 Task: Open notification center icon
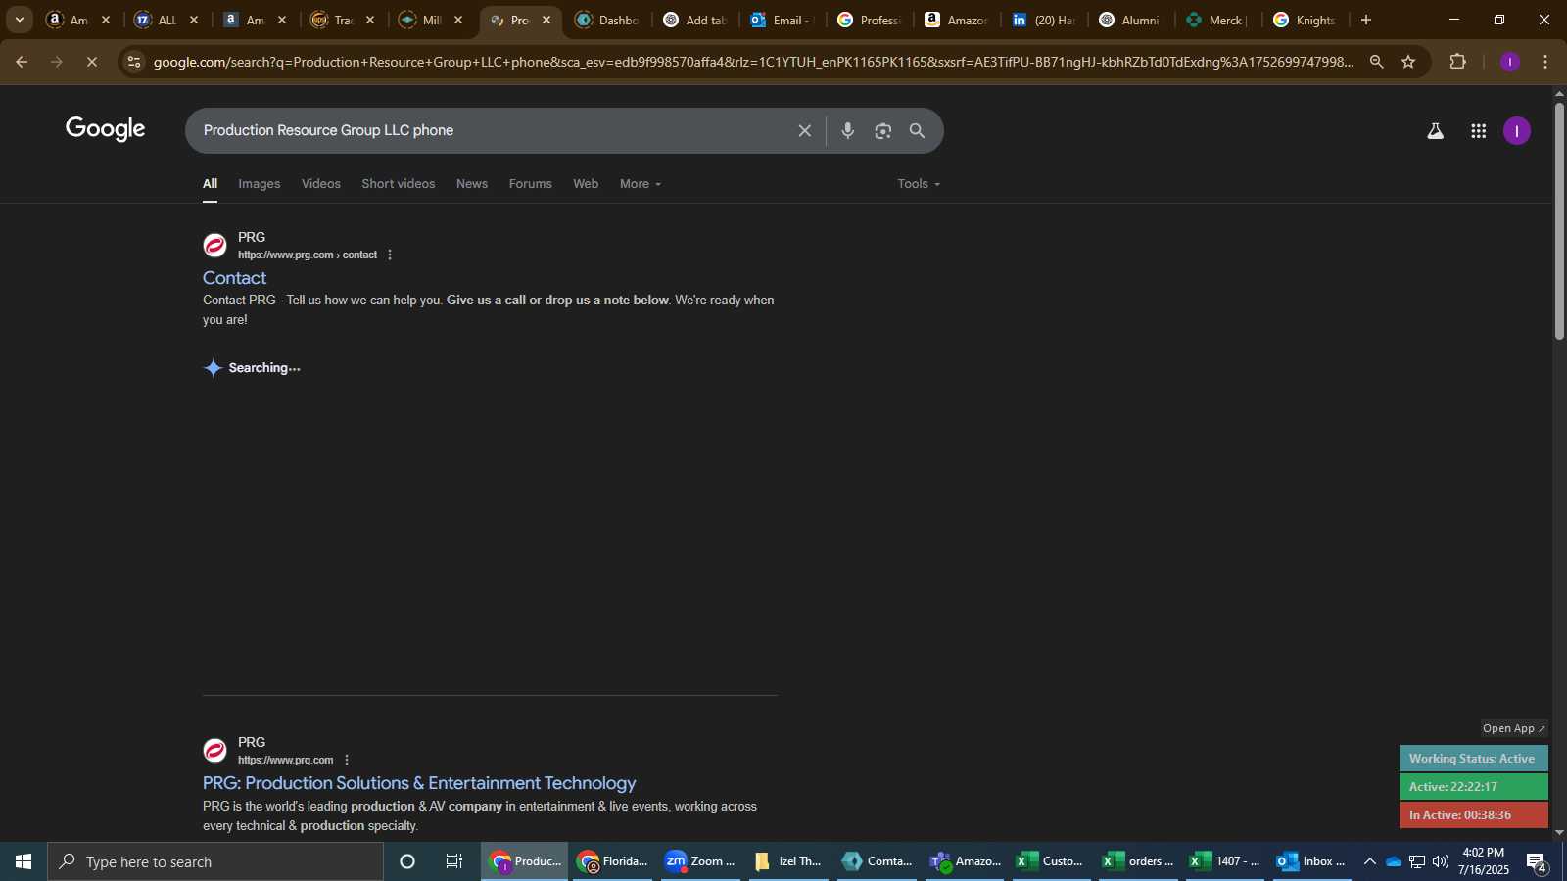(1537, 862)
